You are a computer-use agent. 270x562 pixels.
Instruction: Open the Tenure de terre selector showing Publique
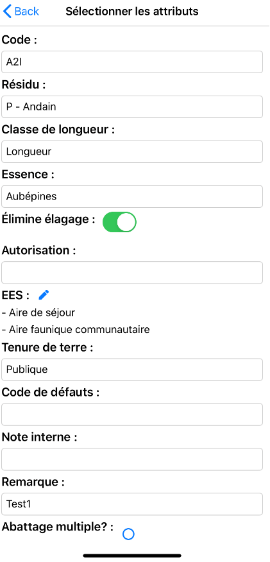[x=132, y=370]
